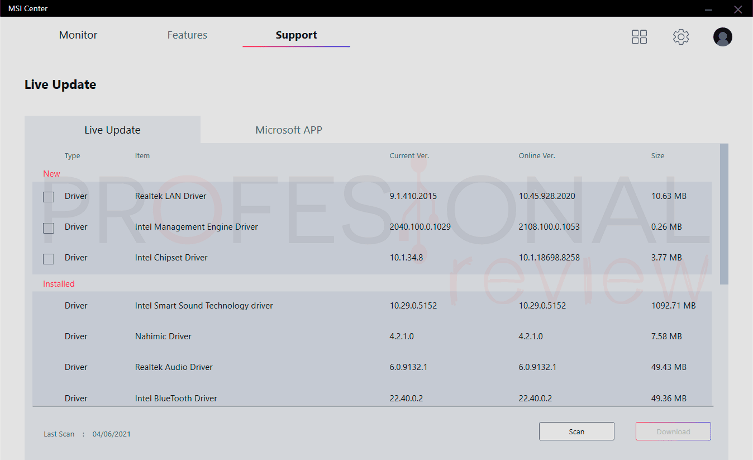Click the Item column header
Screen dimensions: 753x460
[x=142, y=156]
